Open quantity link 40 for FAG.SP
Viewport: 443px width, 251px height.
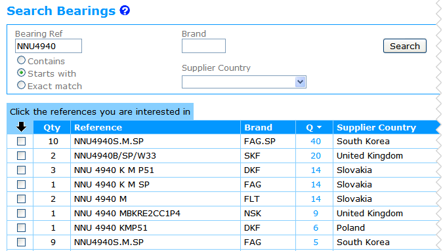point(316,142)
